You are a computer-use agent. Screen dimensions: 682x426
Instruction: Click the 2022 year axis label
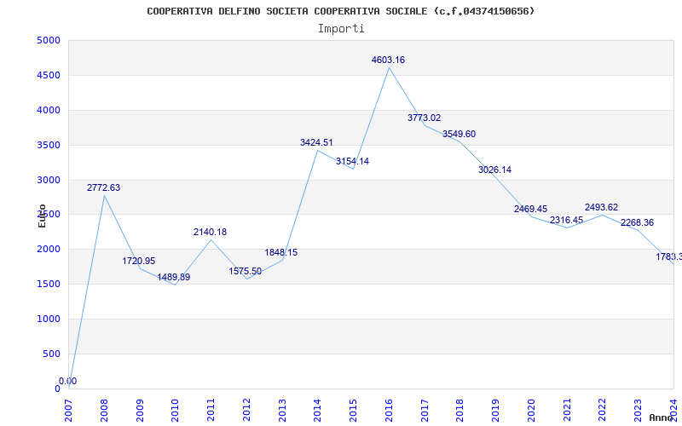tap(603, 411)
